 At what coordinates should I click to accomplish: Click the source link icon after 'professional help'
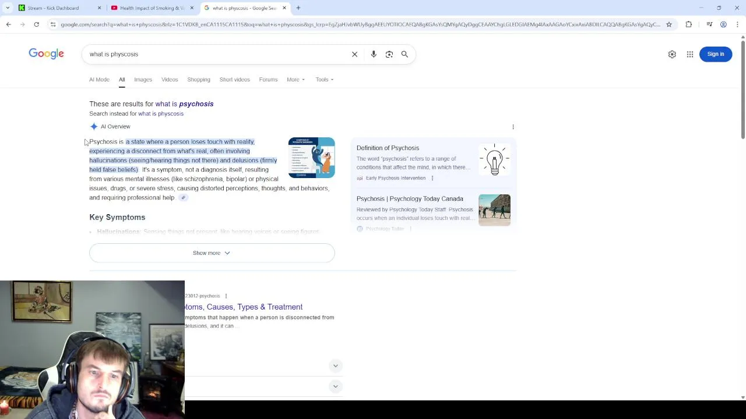[x=183, y=198]
